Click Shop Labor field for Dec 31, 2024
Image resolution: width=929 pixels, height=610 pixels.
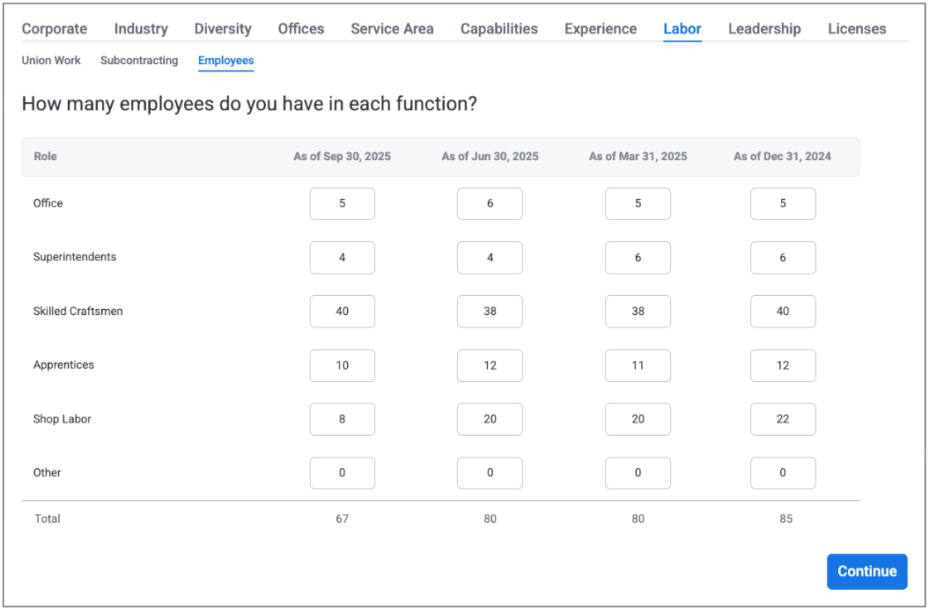(783, 420)
